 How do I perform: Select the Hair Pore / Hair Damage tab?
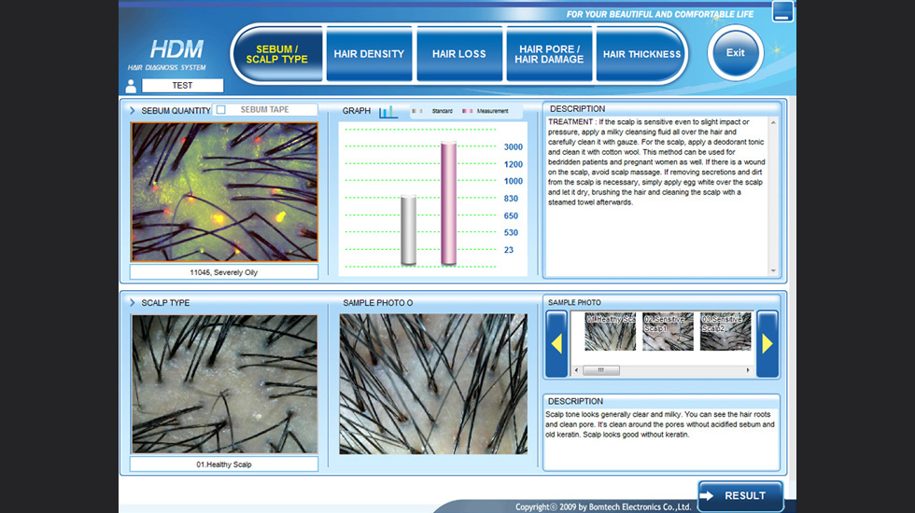(549, 54)
